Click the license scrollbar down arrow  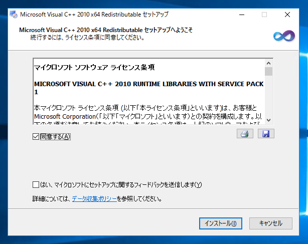point(268,120)
